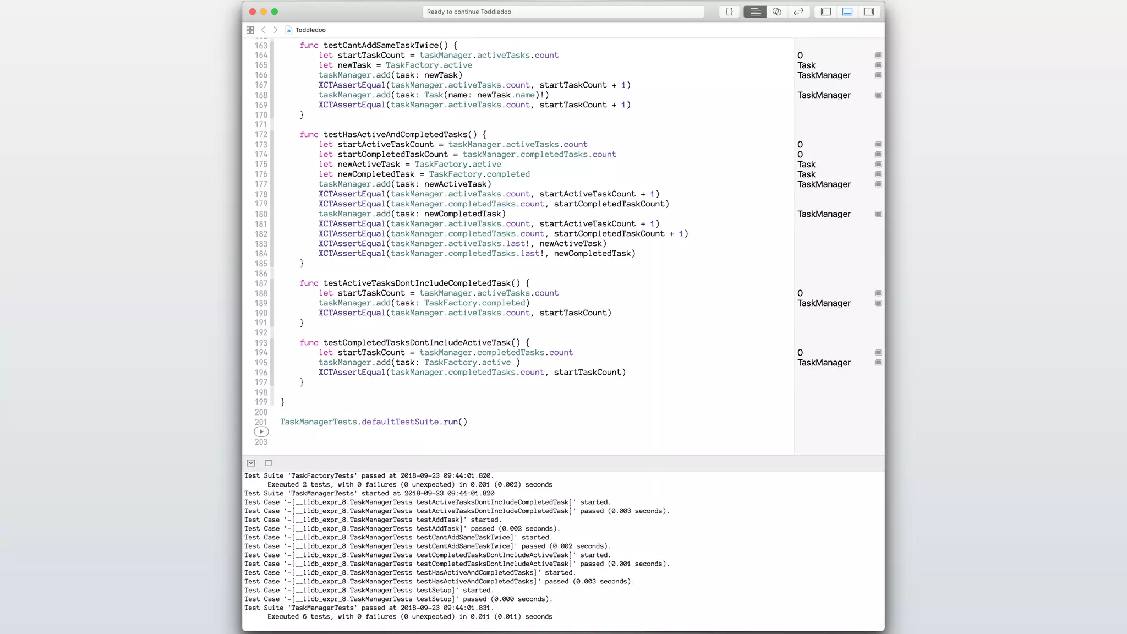Click the square stop button in debug bar
Screen dimensions: 1127x634
(269, 463)
